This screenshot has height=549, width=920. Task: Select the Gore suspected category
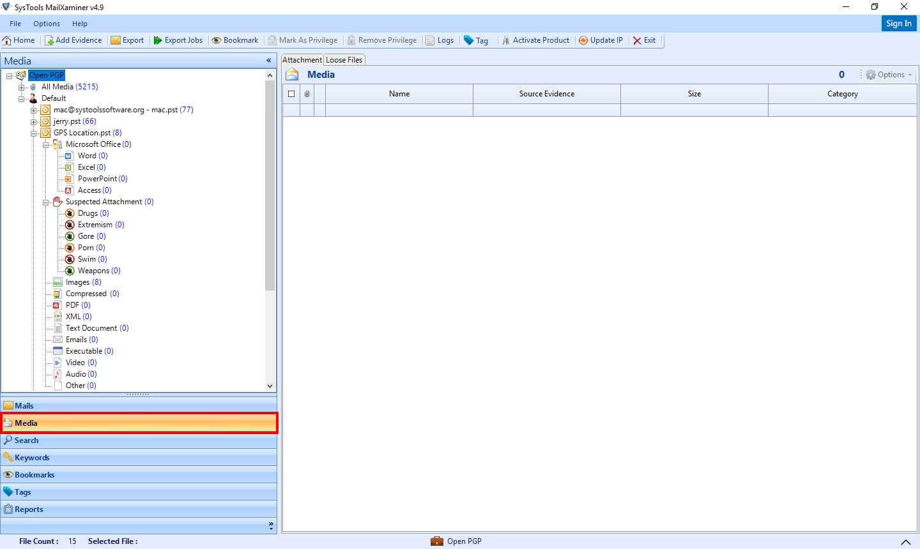91,236
